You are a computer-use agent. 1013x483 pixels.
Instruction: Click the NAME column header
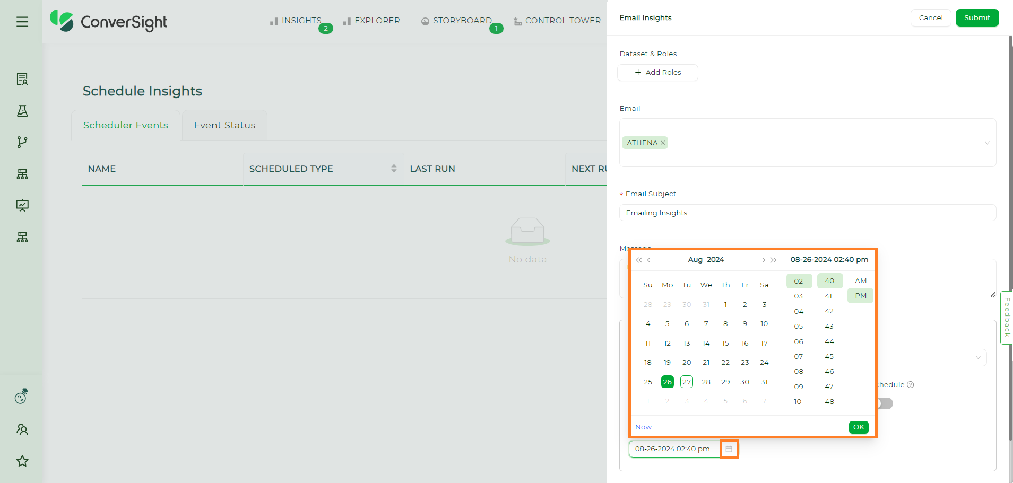(102, 169)
